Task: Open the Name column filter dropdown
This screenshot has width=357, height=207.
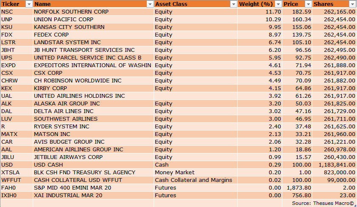Action: (150, 4)
